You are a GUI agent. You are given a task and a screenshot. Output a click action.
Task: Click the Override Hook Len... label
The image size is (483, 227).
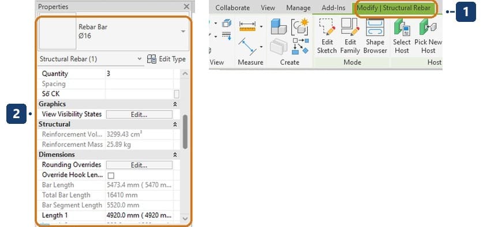coord(72,175)
